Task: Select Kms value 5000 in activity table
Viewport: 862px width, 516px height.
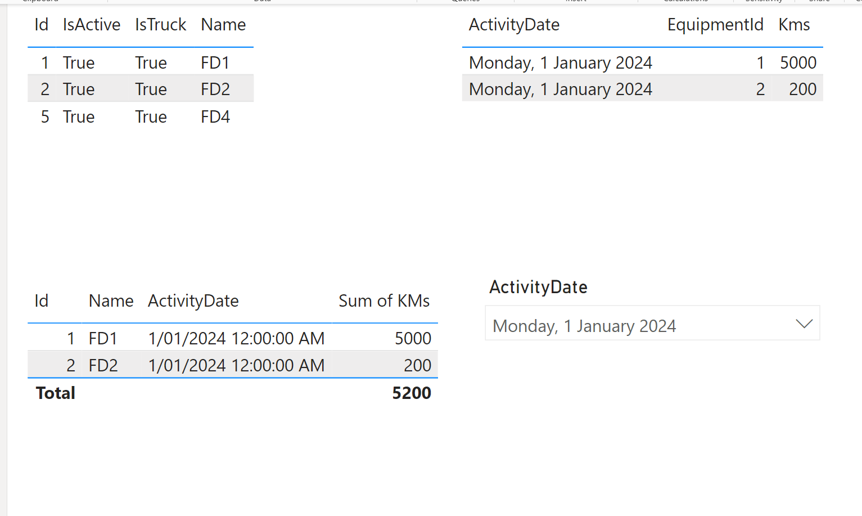Action: 798,63
